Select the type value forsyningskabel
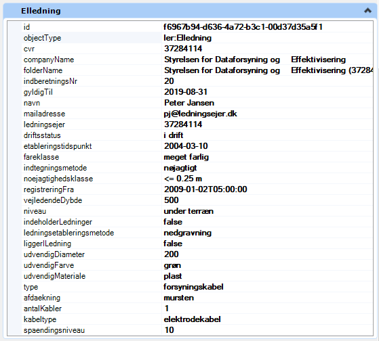The height and width of the screenshot is (341, 379). 193,287
